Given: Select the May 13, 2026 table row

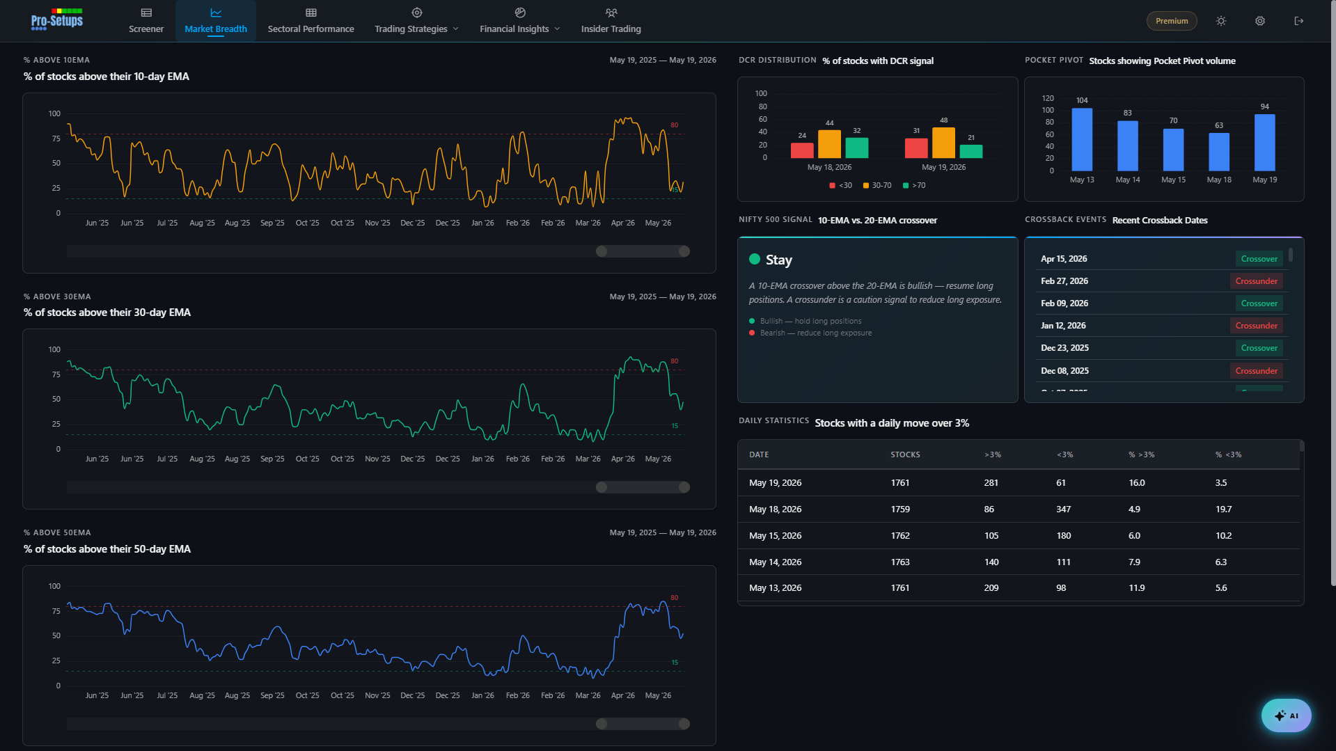Looking at the screenshot, I should (x=1019, y=588).
